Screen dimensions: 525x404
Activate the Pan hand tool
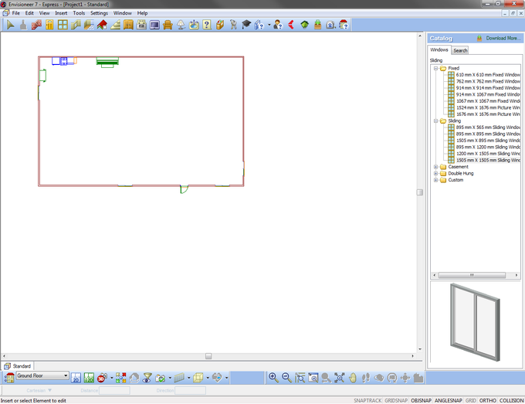click(x=353, y=378)
